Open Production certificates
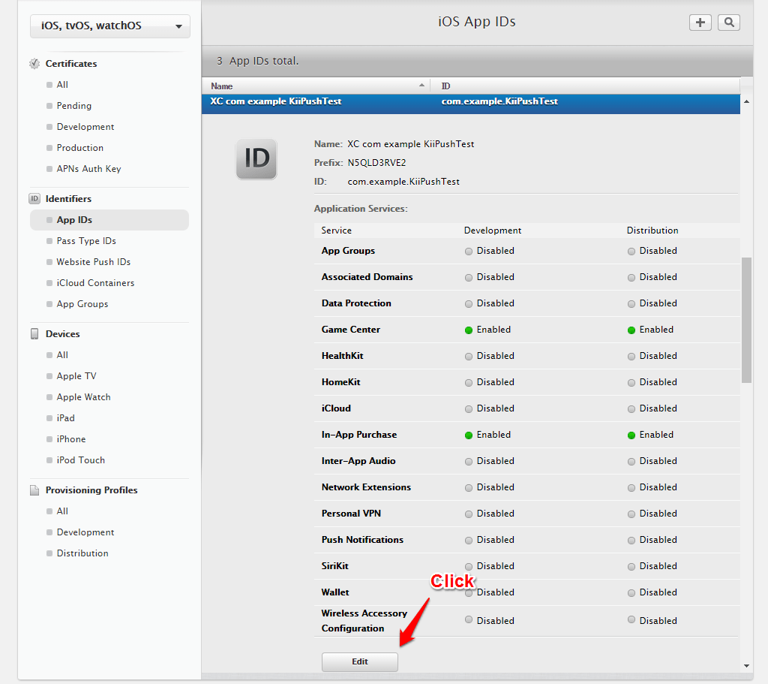The image size is (768, 684). coord(79,148)
